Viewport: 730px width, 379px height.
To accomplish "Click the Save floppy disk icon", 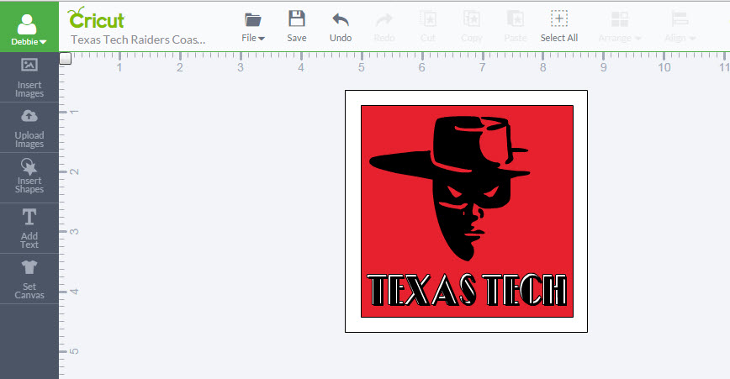I will coord(296,20).
